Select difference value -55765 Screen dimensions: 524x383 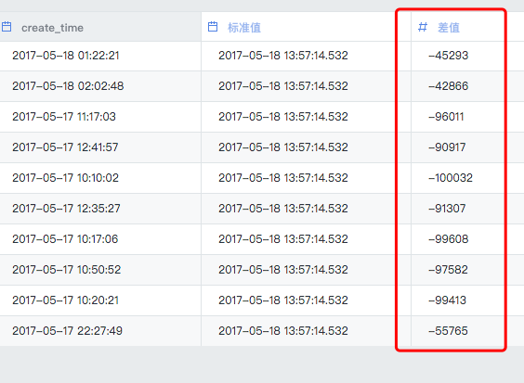448,331
